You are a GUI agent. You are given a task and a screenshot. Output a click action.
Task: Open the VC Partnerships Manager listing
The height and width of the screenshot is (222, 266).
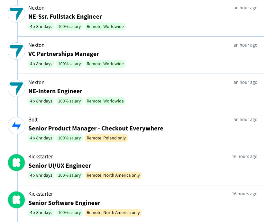64,54
